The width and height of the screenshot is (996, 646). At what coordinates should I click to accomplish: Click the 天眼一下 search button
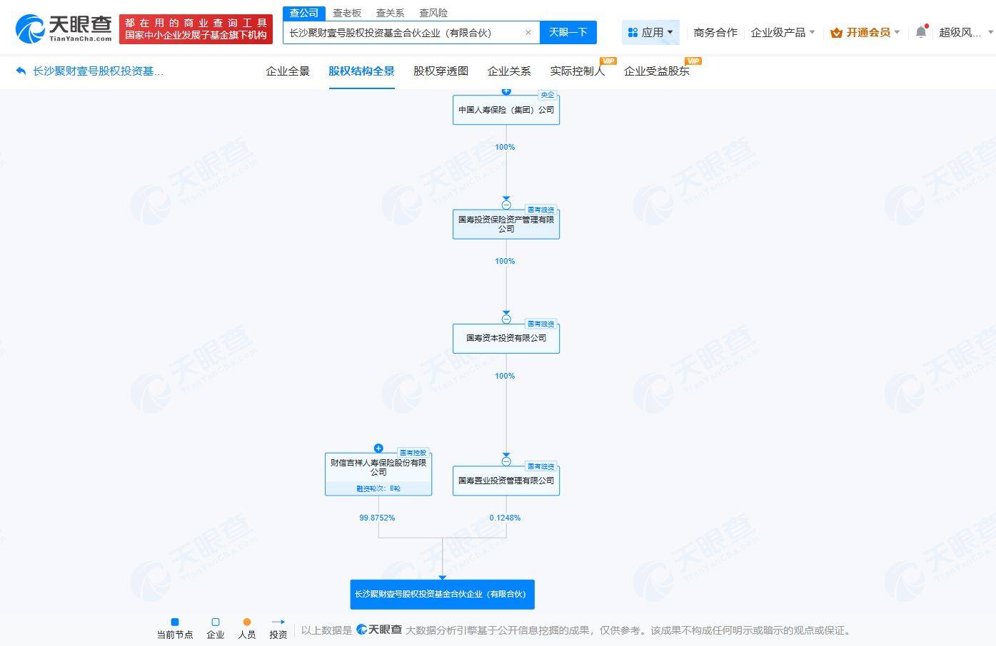click(568, 32)
